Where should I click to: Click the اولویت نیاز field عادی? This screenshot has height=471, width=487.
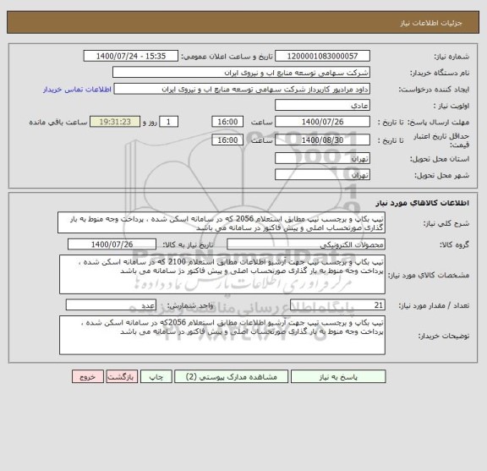(x=322, y=106)
